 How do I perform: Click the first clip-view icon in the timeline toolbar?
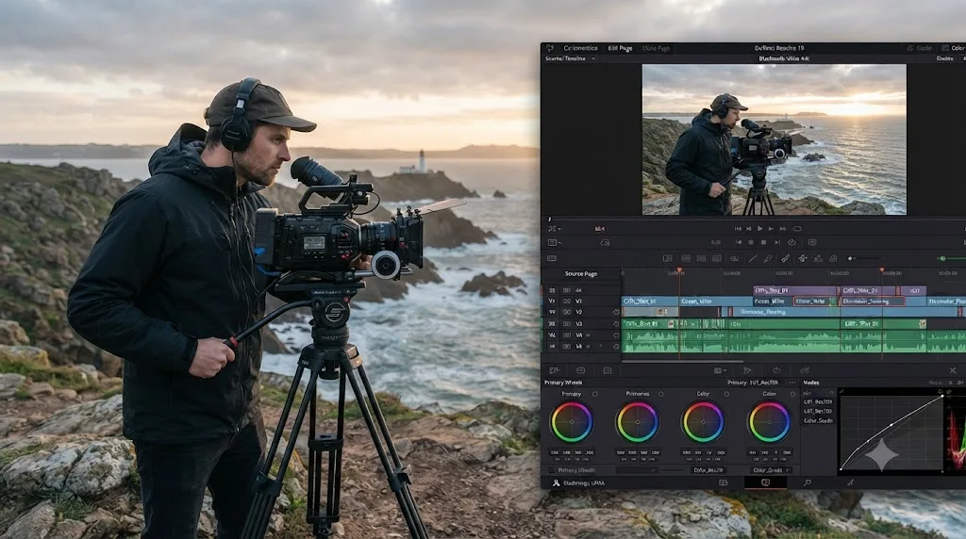pos(667,258)
